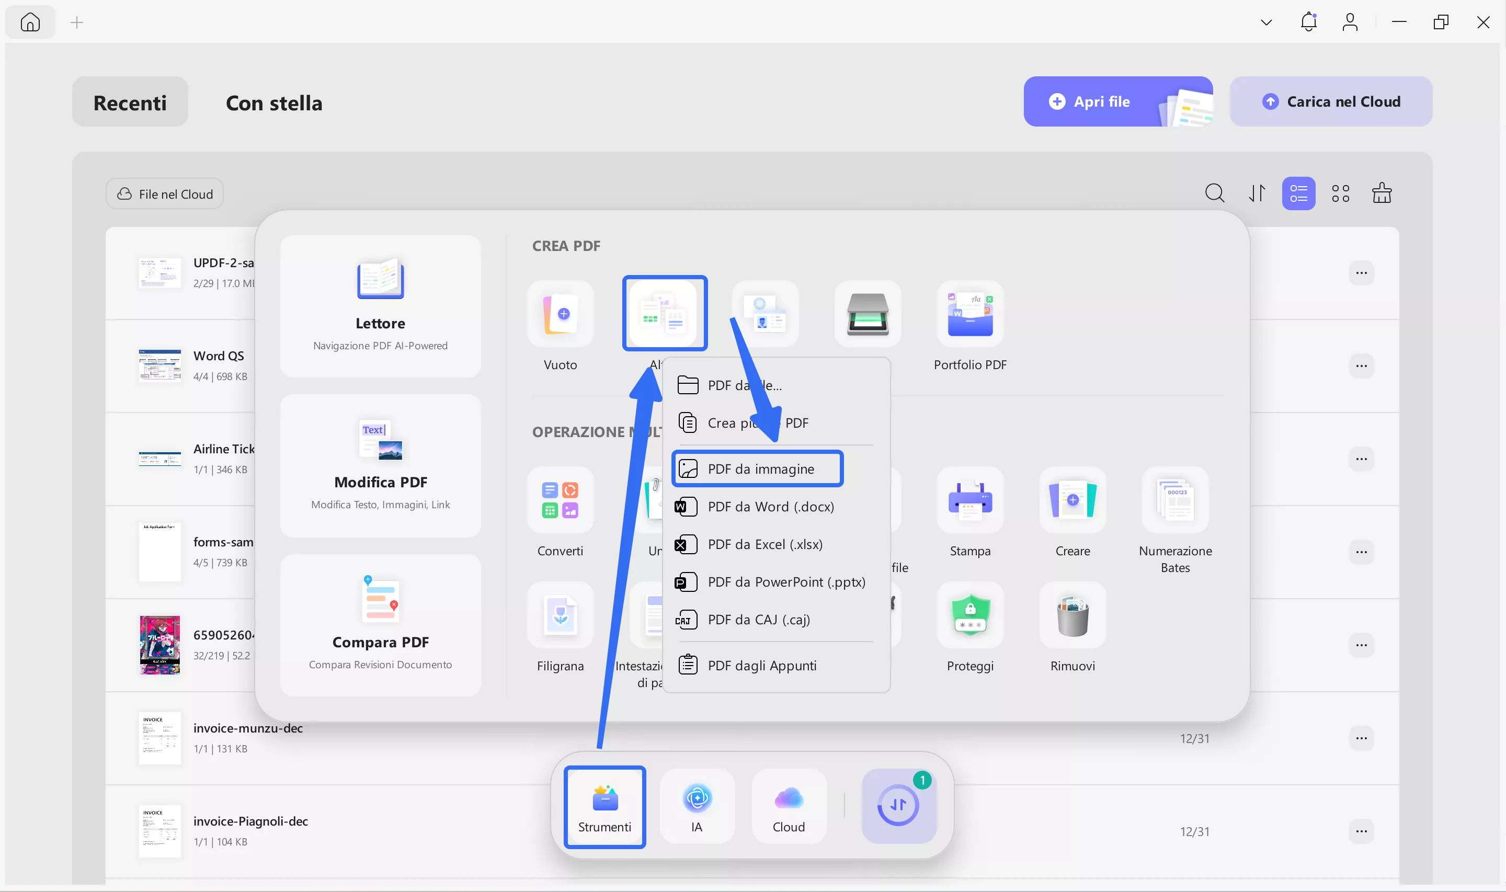Choose PDF da Word (.docx) from the menu
This screenshot has width=1506, height=892.
click(x=770, y=506)
